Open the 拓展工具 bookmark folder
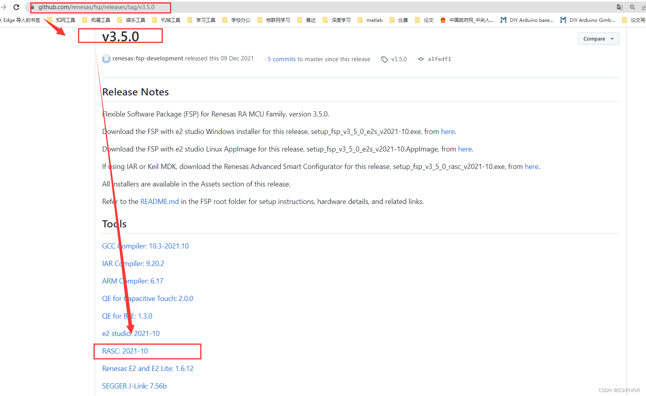Viewport: 646px width, 396px height. point(96,20)
